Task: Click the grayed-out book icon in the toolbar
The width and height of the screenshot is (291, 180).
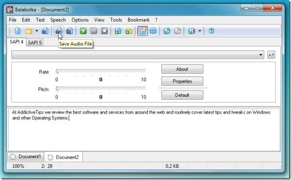Action: 177,31
